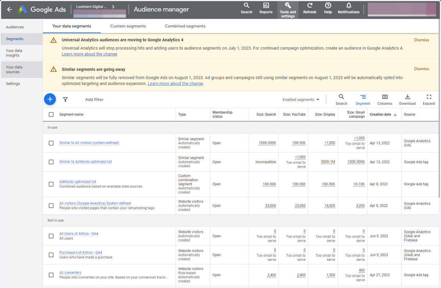Screen dimensions: 441x288
Task: Open the Enabled segments dropdown
Action: click(x=301, y=99)
